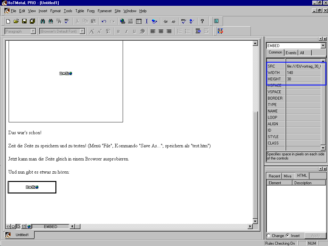
Task: Preview page in browser globe icon
Action: (29, 226)
